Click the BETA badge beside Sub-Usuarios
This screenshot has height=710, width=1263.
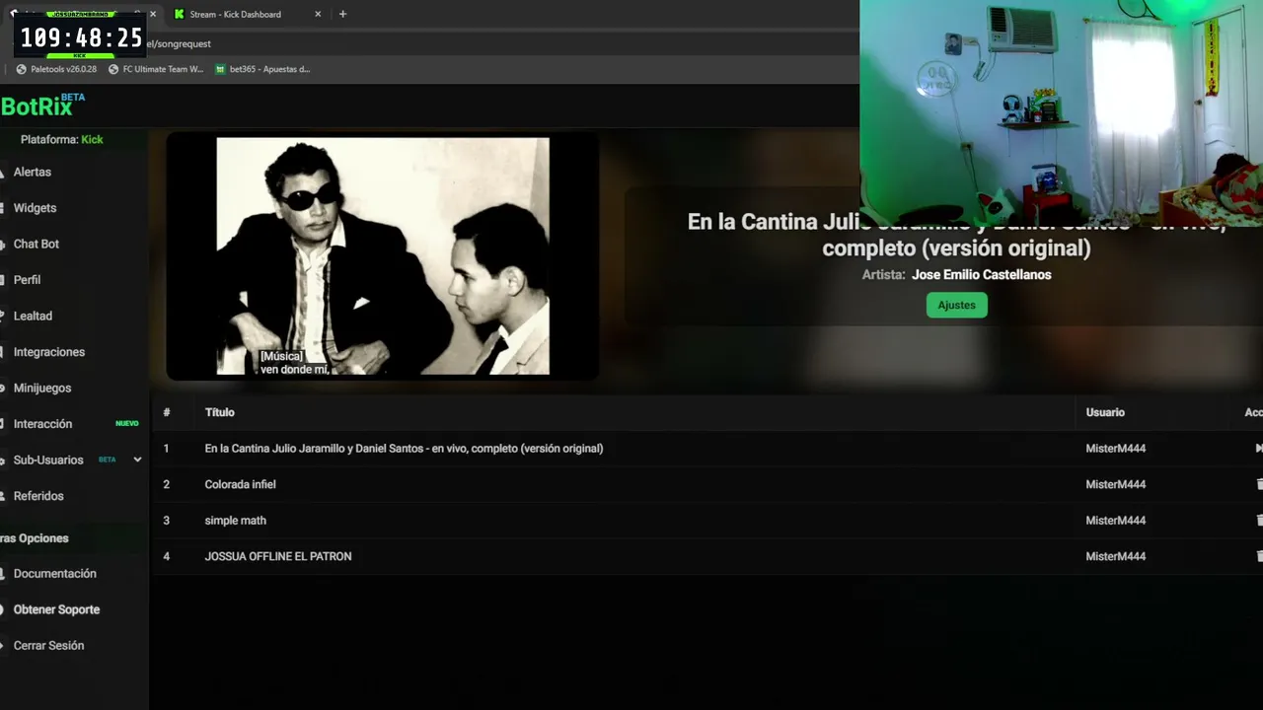tap(107, 460)
